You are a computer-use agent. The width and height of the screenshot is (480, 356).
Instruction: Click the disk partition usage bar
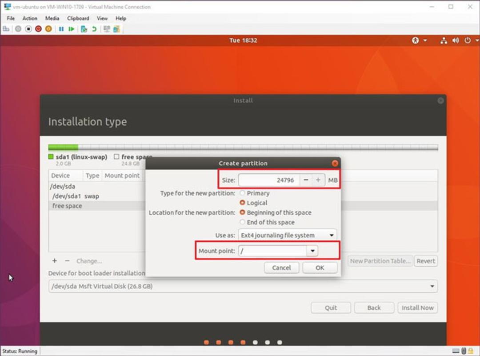[x=243, y=147]
